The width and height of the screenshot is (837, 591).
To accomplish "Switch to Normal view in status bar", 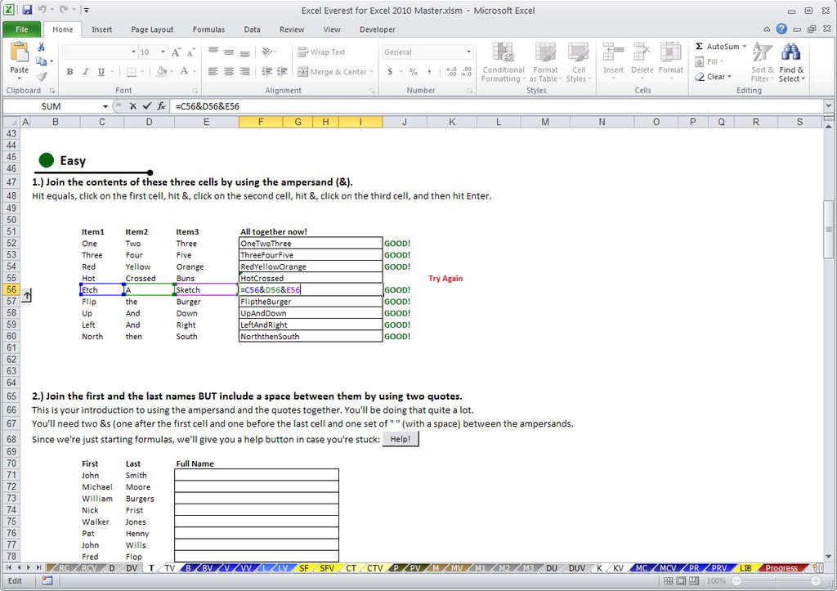I will 669,581.
